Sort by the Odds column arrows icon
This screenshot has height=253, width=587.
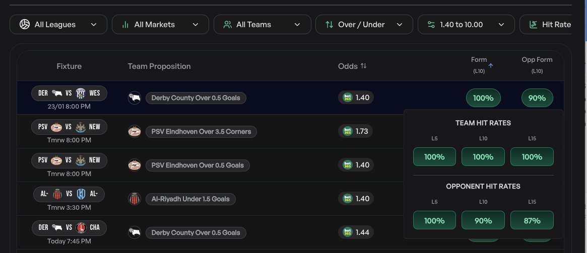[x=363, y=66]
